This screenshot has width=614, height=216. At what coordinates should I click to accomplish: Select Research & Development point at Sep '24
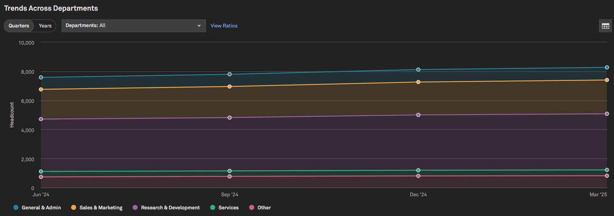tap(230, 118)
